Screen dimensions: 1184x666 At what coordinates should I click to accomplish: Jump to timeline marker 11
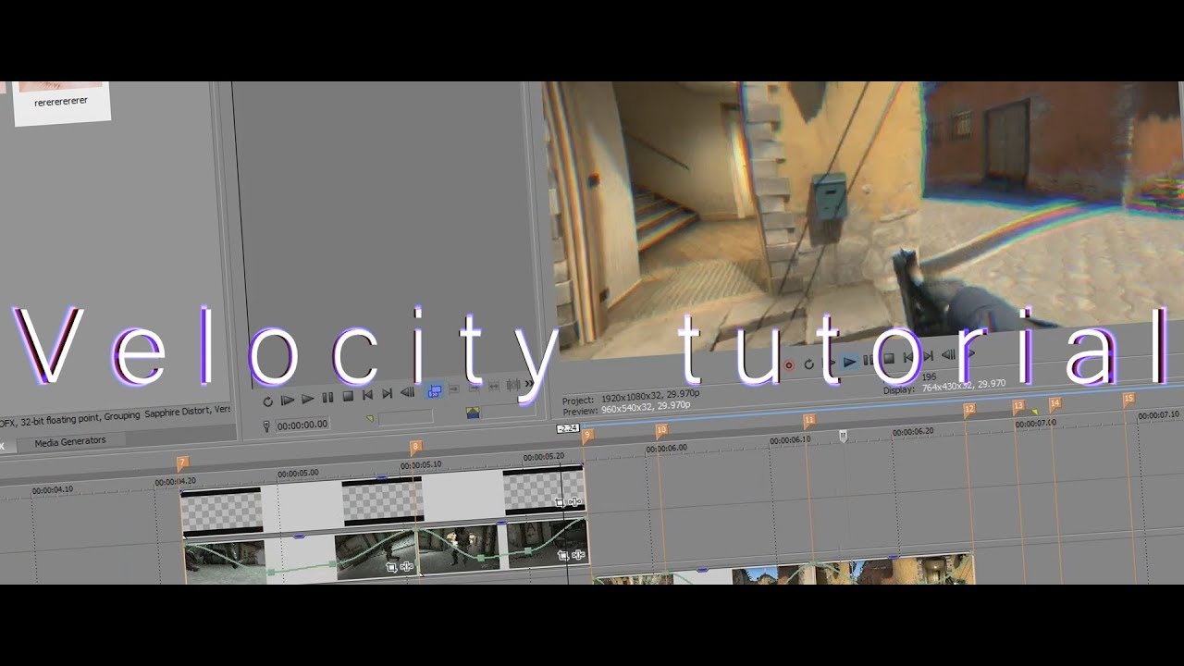coord(809,420)
